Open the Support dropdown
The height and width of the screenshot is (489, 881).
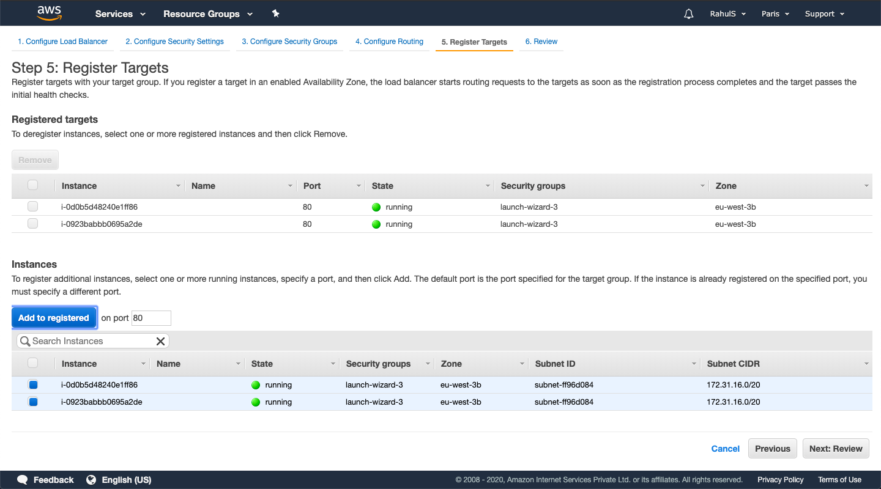pyautogui.click(x=824, y=13)
